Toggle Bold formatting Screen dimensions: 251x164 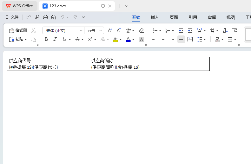[46, 39]
